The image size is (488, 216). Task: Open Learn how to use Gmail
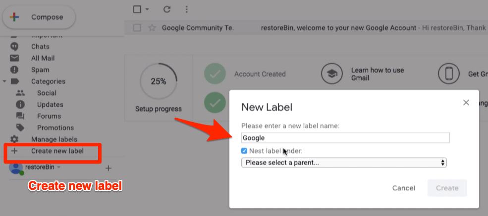click(x=378, y=74)
